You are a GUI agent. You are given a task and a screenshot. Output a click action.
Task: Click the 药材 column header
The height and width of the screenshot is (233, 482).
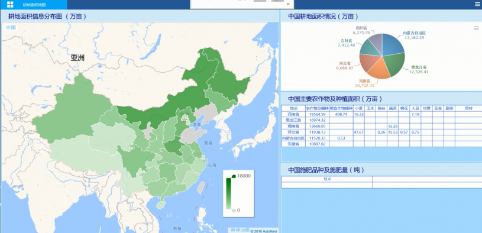click(468, 108)
